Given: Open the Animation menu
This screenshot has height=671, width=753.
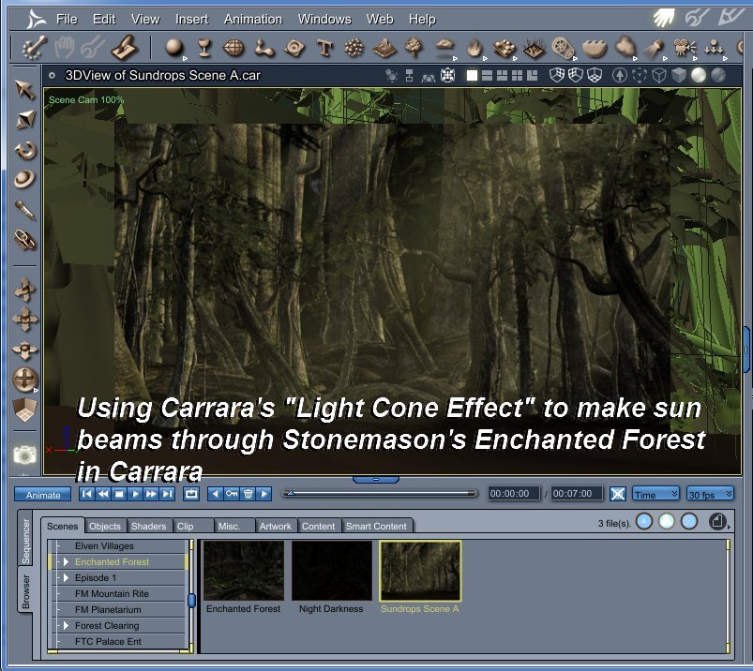Looking at the screenshot, I should [253, 19].
